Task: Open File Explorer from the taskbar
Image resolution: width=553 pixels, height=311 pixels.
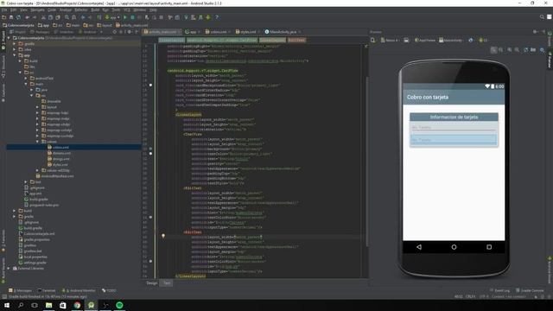Action: point(49,305)
